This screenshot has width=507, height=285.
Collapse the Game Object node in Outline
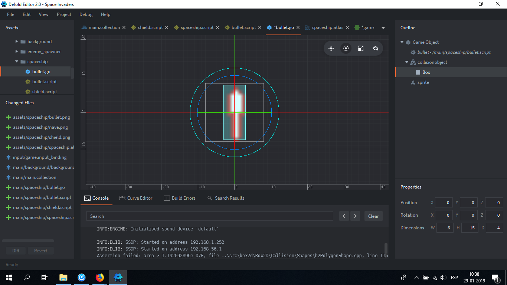[402, 42]
